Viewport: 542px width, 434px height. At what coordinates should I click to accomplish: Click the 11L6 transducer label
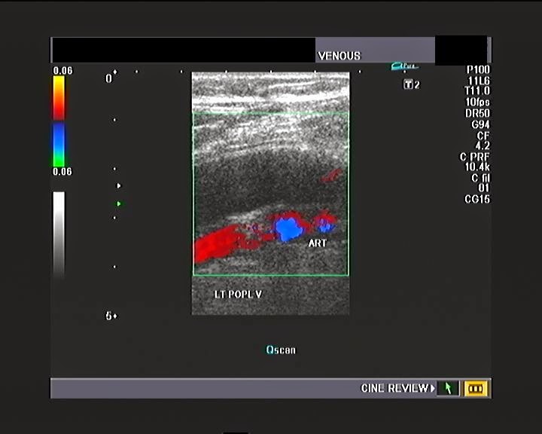(479, 81)
